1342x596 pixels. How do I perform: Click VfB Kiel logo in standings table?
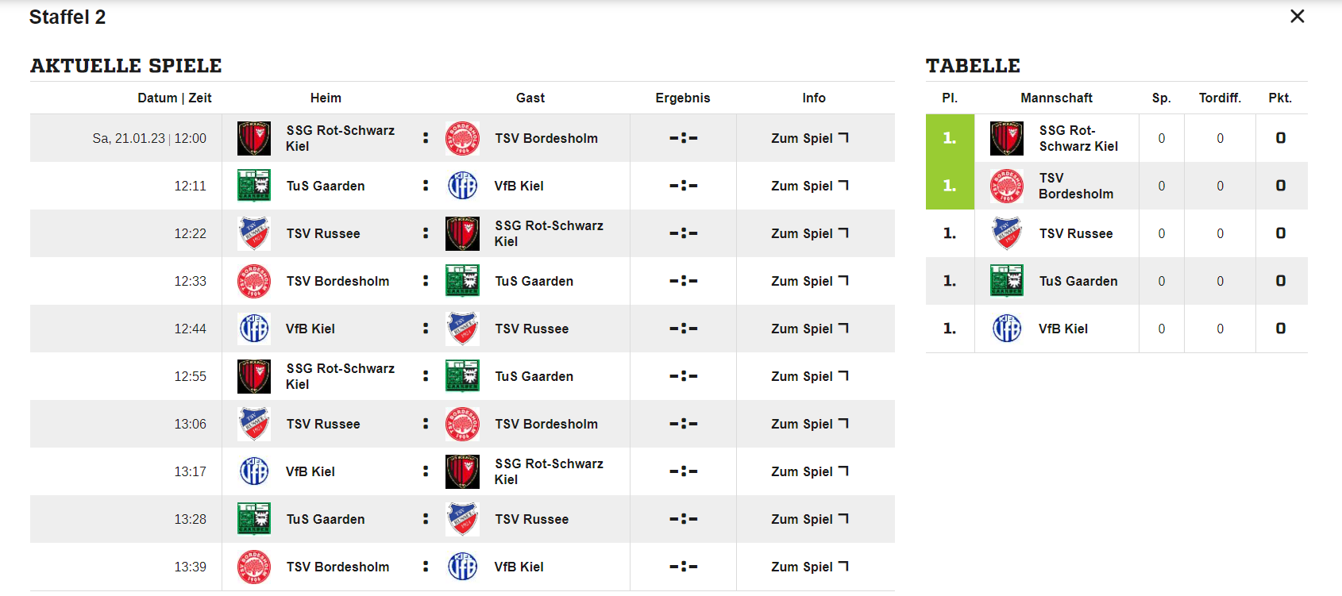coord(1007,329)
